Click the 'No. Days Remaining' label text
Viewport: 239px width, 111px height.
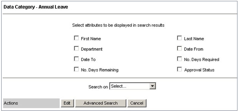pyautogui.click(x=100, y=70)
